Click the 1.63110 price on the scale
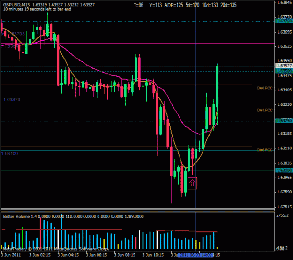 tap(285, 148)
